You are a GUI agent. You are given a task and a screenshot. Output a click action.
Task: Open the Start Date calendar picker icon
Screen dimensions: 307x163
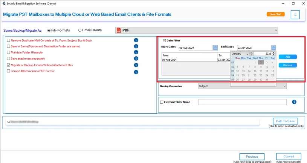[215, 48]
